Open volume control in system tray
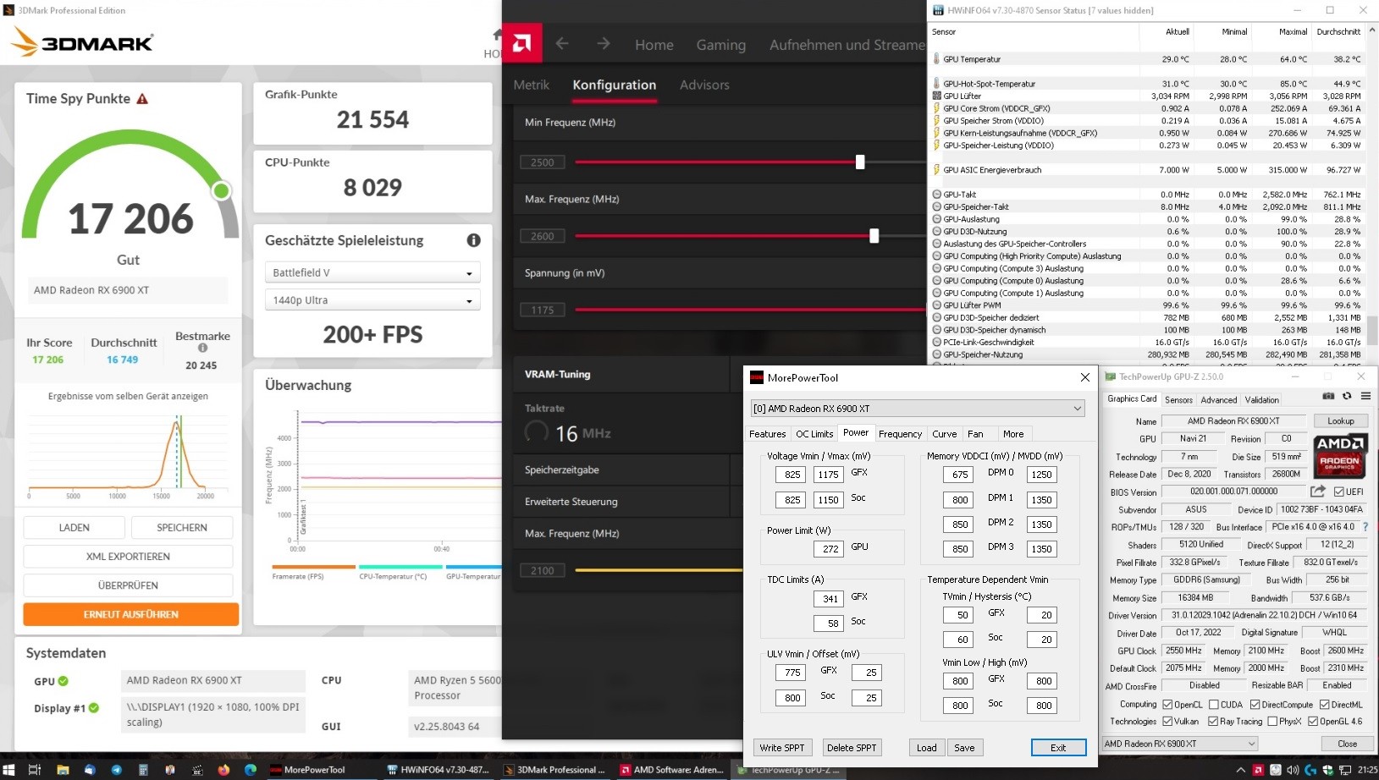This screenshot has height=780, width=1379. point(1293,770)
